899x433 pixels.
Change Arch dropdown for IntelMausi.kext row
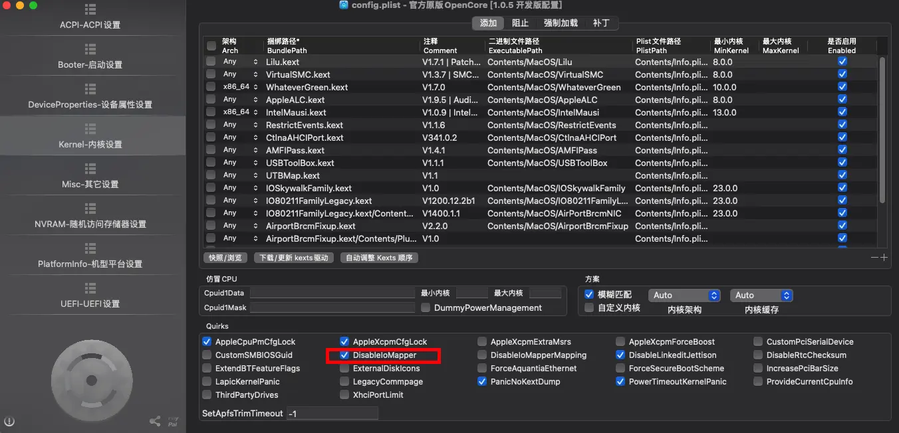[x=240, y=112]
